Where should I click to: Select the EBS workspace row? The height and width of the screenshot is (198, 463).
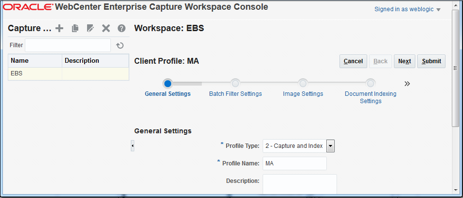coord(35,73)
